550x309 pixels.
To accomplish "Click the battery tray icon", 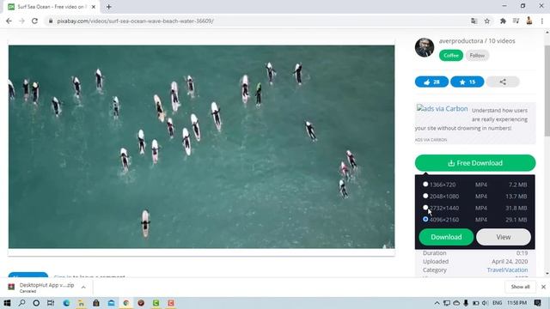I will 475,303.
